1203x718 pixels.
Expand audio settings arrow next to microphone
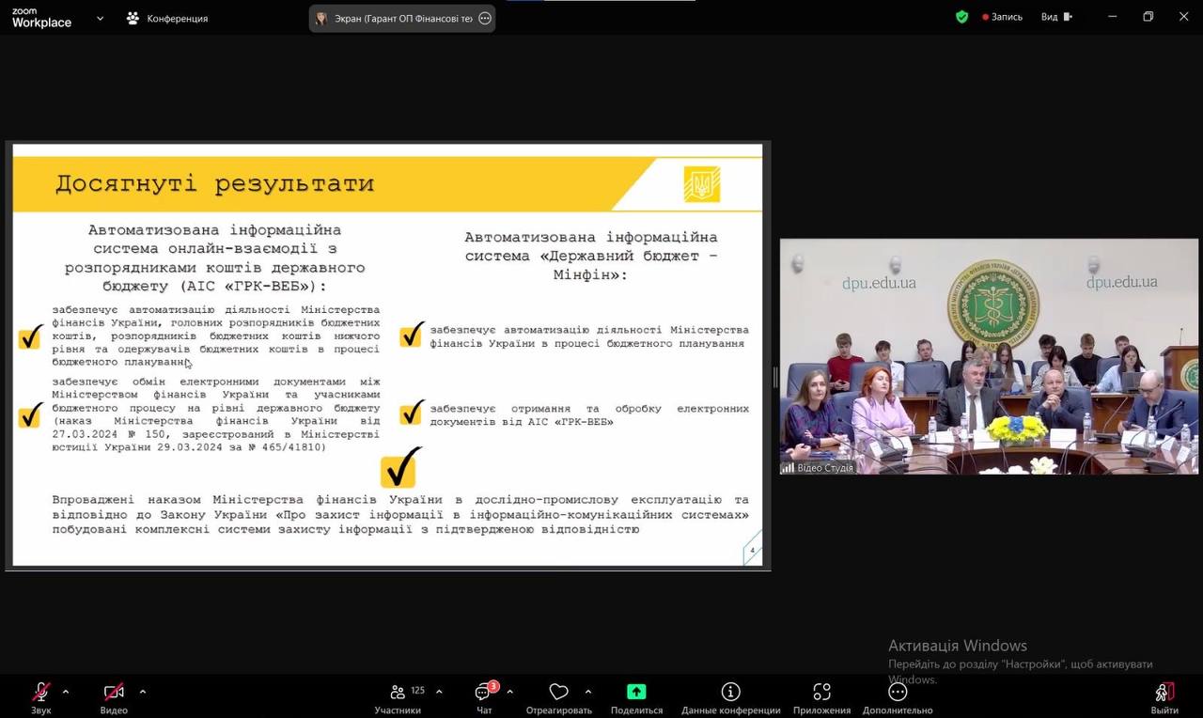point(66,692)
